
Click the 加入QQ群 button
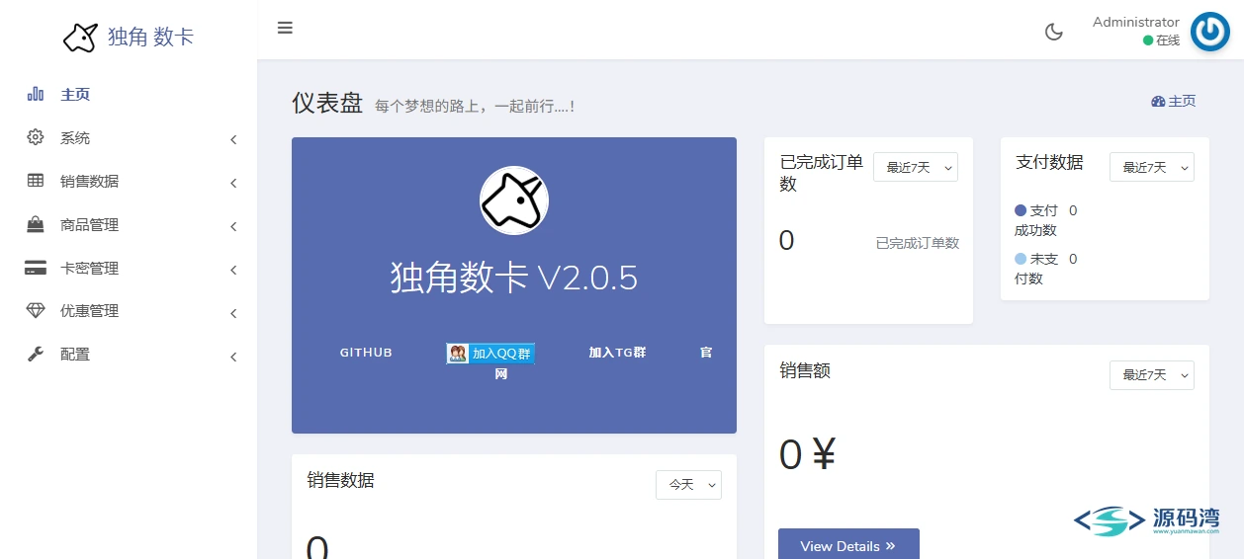pyautogui.click(x=490, y=354)
